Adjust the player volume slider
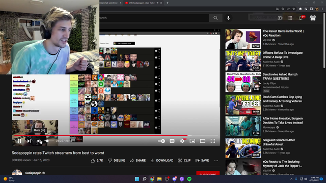 click(49, 141)
